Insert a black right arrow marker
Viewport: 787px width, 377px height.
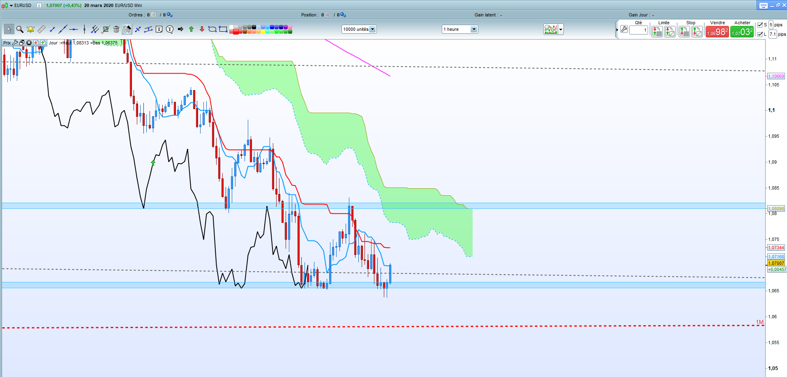180,29
